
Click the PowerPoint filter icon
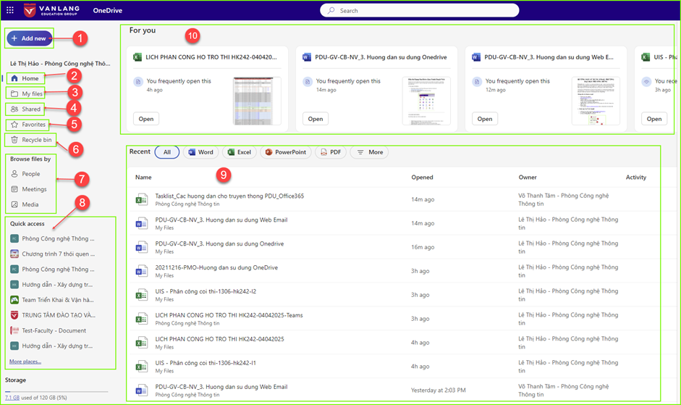coord(268,152)
